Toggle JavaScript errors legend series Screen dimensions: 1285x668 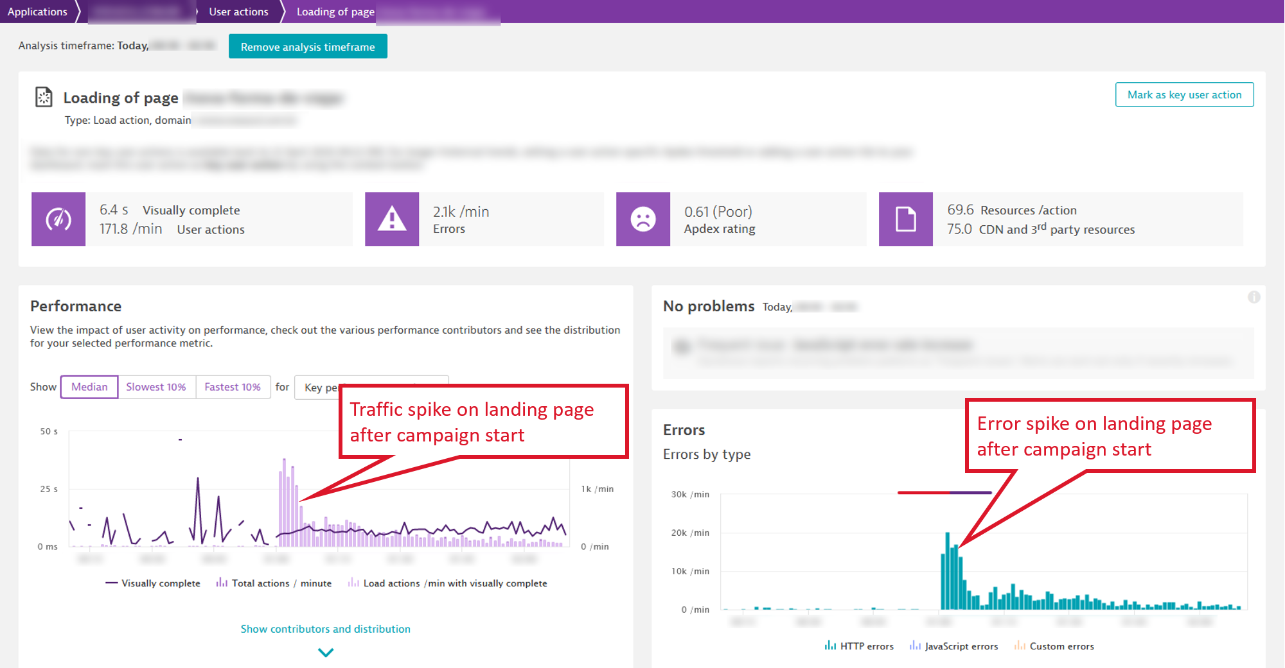point(954,646)
